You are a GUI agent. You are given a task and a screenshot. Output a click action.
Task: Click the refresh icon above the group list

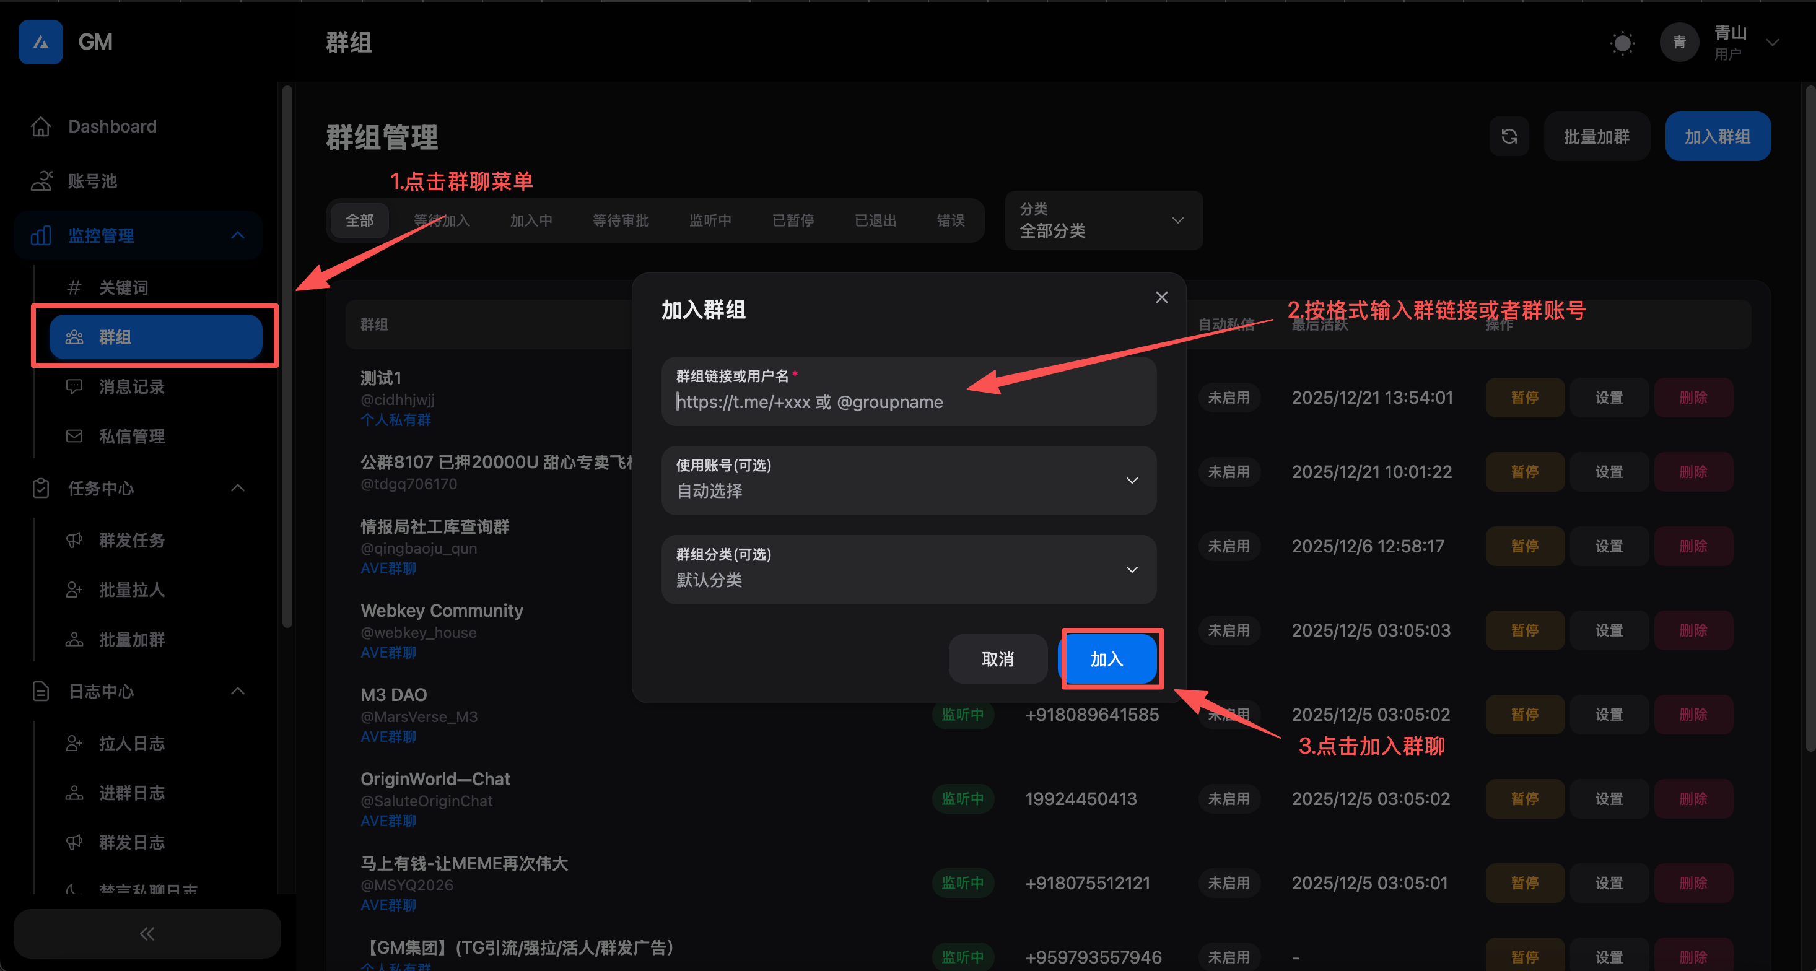point(1509,136)
